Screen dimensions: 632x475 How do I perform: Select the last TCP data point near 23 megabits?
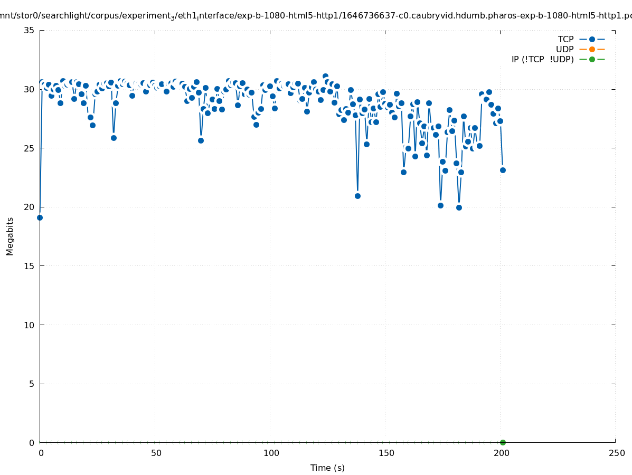[x=503, y=170]
